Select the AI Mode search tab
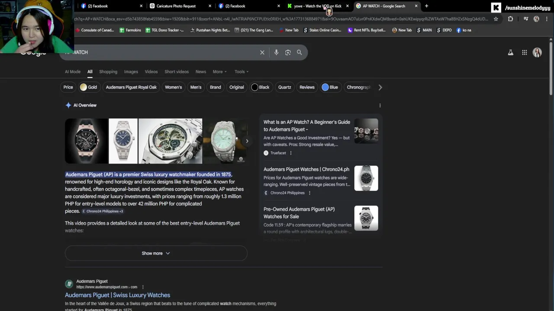The width and height of the screenshot is (554, 311). tap(73, 72)
